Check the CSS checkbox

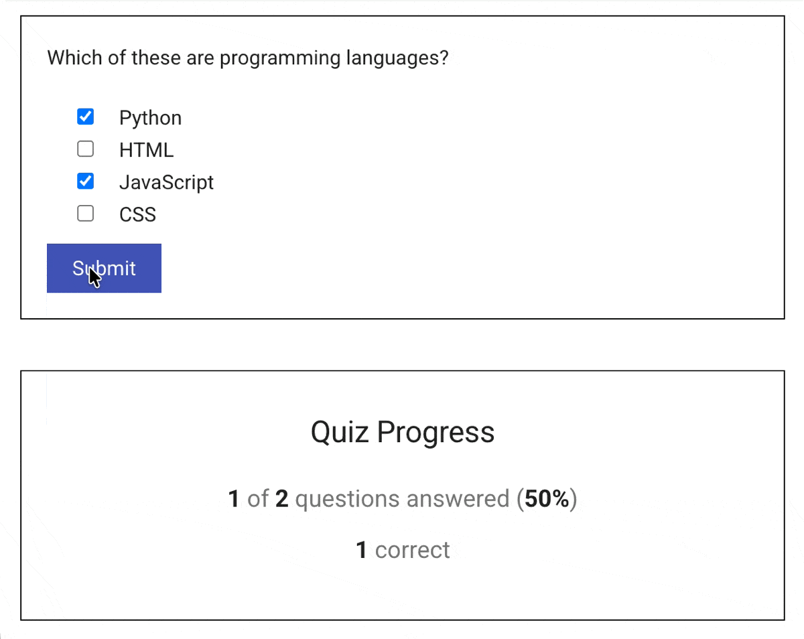85,213
